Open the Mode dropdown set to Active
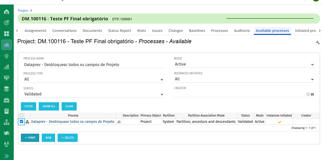The height and width of the screenshot is (160, 322). pyautogui.click(x=244, y=64)
